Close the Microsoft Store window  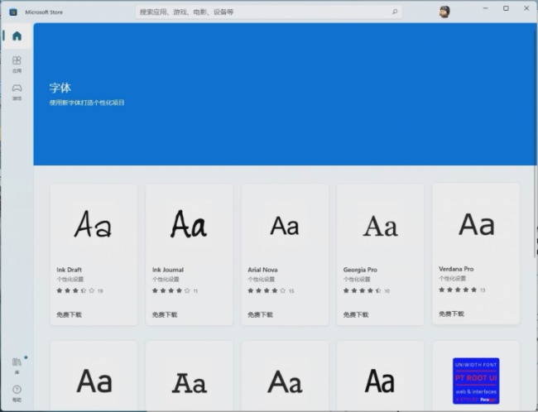click(526, 8)
